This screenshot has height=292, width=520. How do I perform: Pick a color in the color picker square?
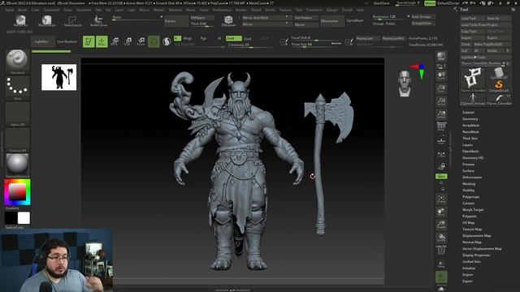17,191
